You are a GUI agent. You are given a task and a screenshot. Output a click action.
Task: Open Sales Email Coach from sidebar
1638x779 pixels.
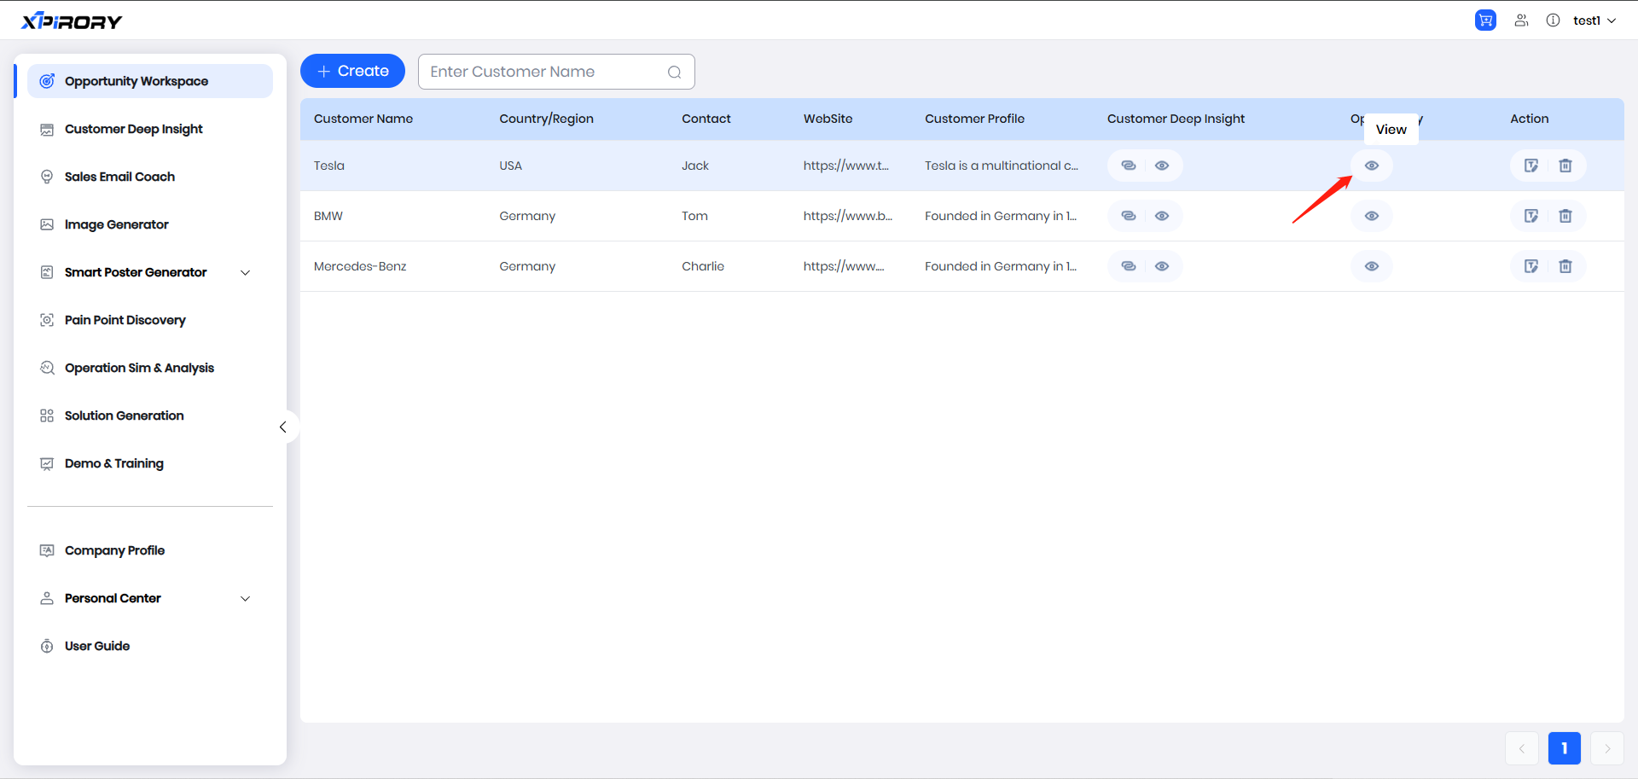(x=119, y=177)
